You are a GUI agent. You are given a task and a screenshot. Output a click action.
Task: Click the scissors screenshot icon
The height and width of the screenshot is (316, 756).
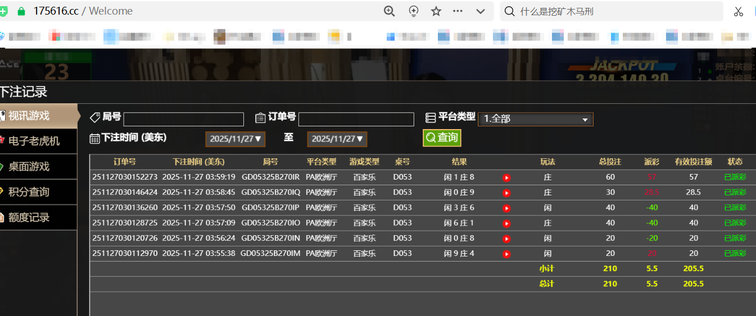(x=739, y=11)
